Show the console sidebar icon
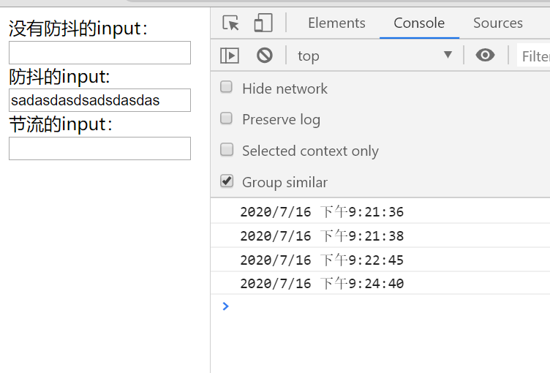550x373 pixels. [230, 56]
